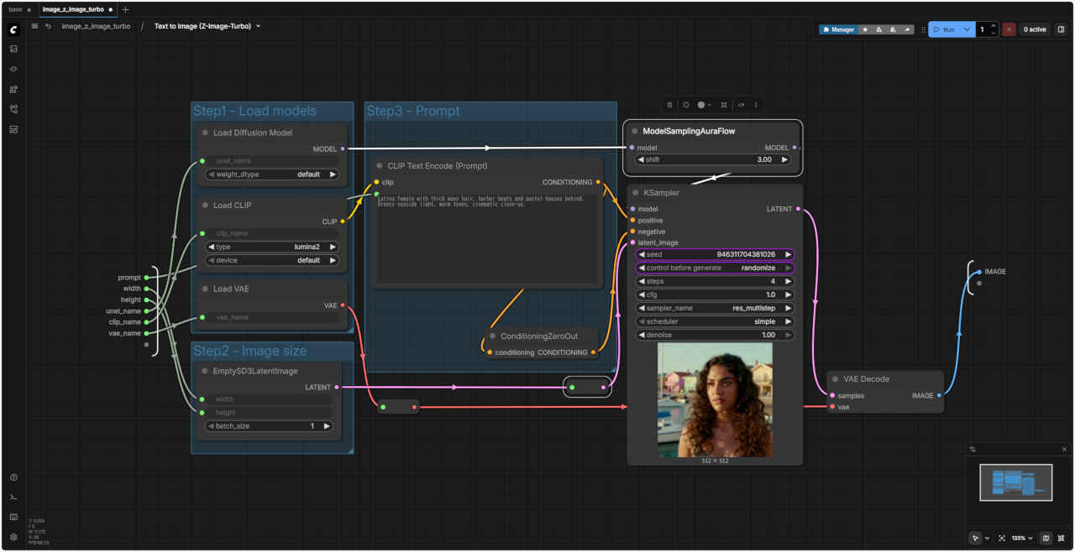Click the Run button to queue workflow
Screen dimensions: 1075x552
coord(944,29)
